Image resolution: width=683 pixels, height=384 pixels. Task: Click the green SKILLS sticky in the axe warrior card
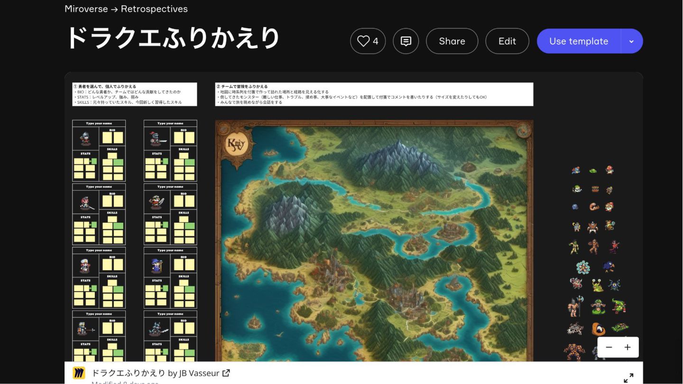coord(189,226)
